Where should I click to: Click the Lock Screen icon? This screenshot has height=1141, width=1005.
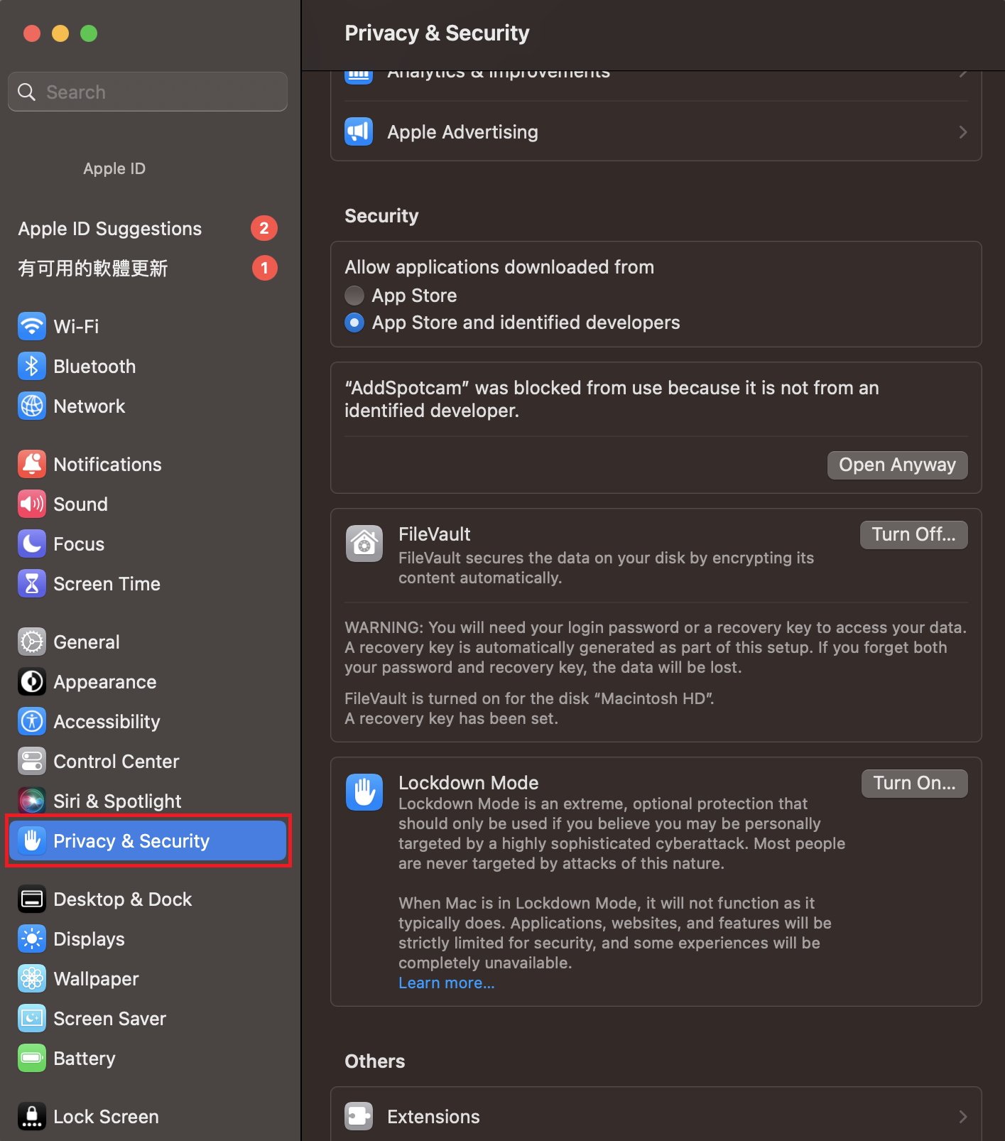click(32, 1117)
